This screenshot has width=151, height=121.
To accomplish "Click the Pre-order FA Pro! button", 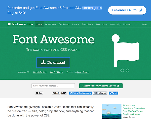I will point(127,10).
